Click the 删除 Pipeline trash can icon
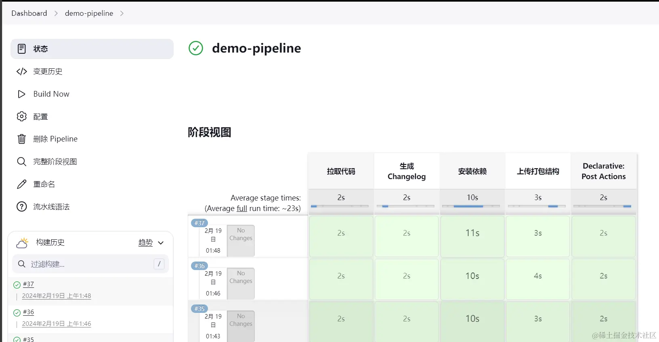659x342 pixels. pyautogui.click(x=22, y=139)
